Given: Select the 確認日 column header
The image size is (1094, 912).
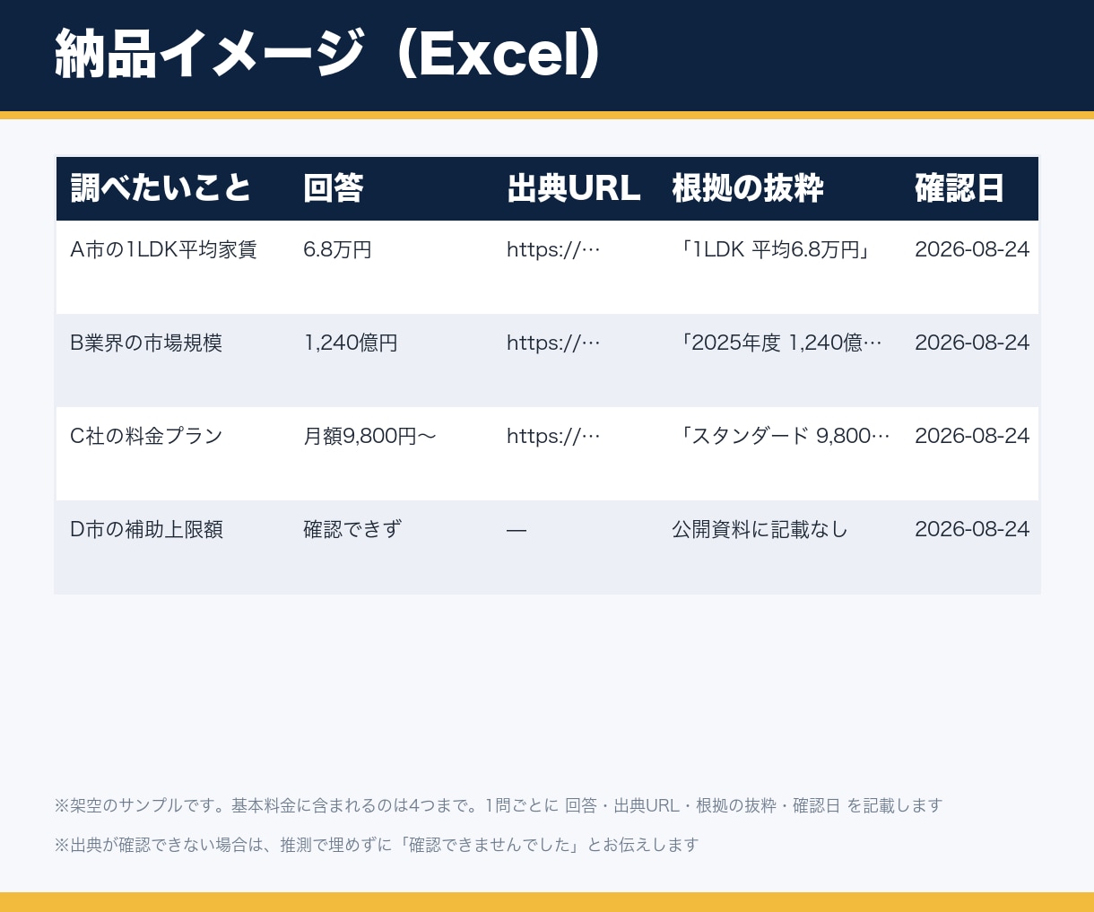Looking at the screenshot, I should (x=959, y=188).
